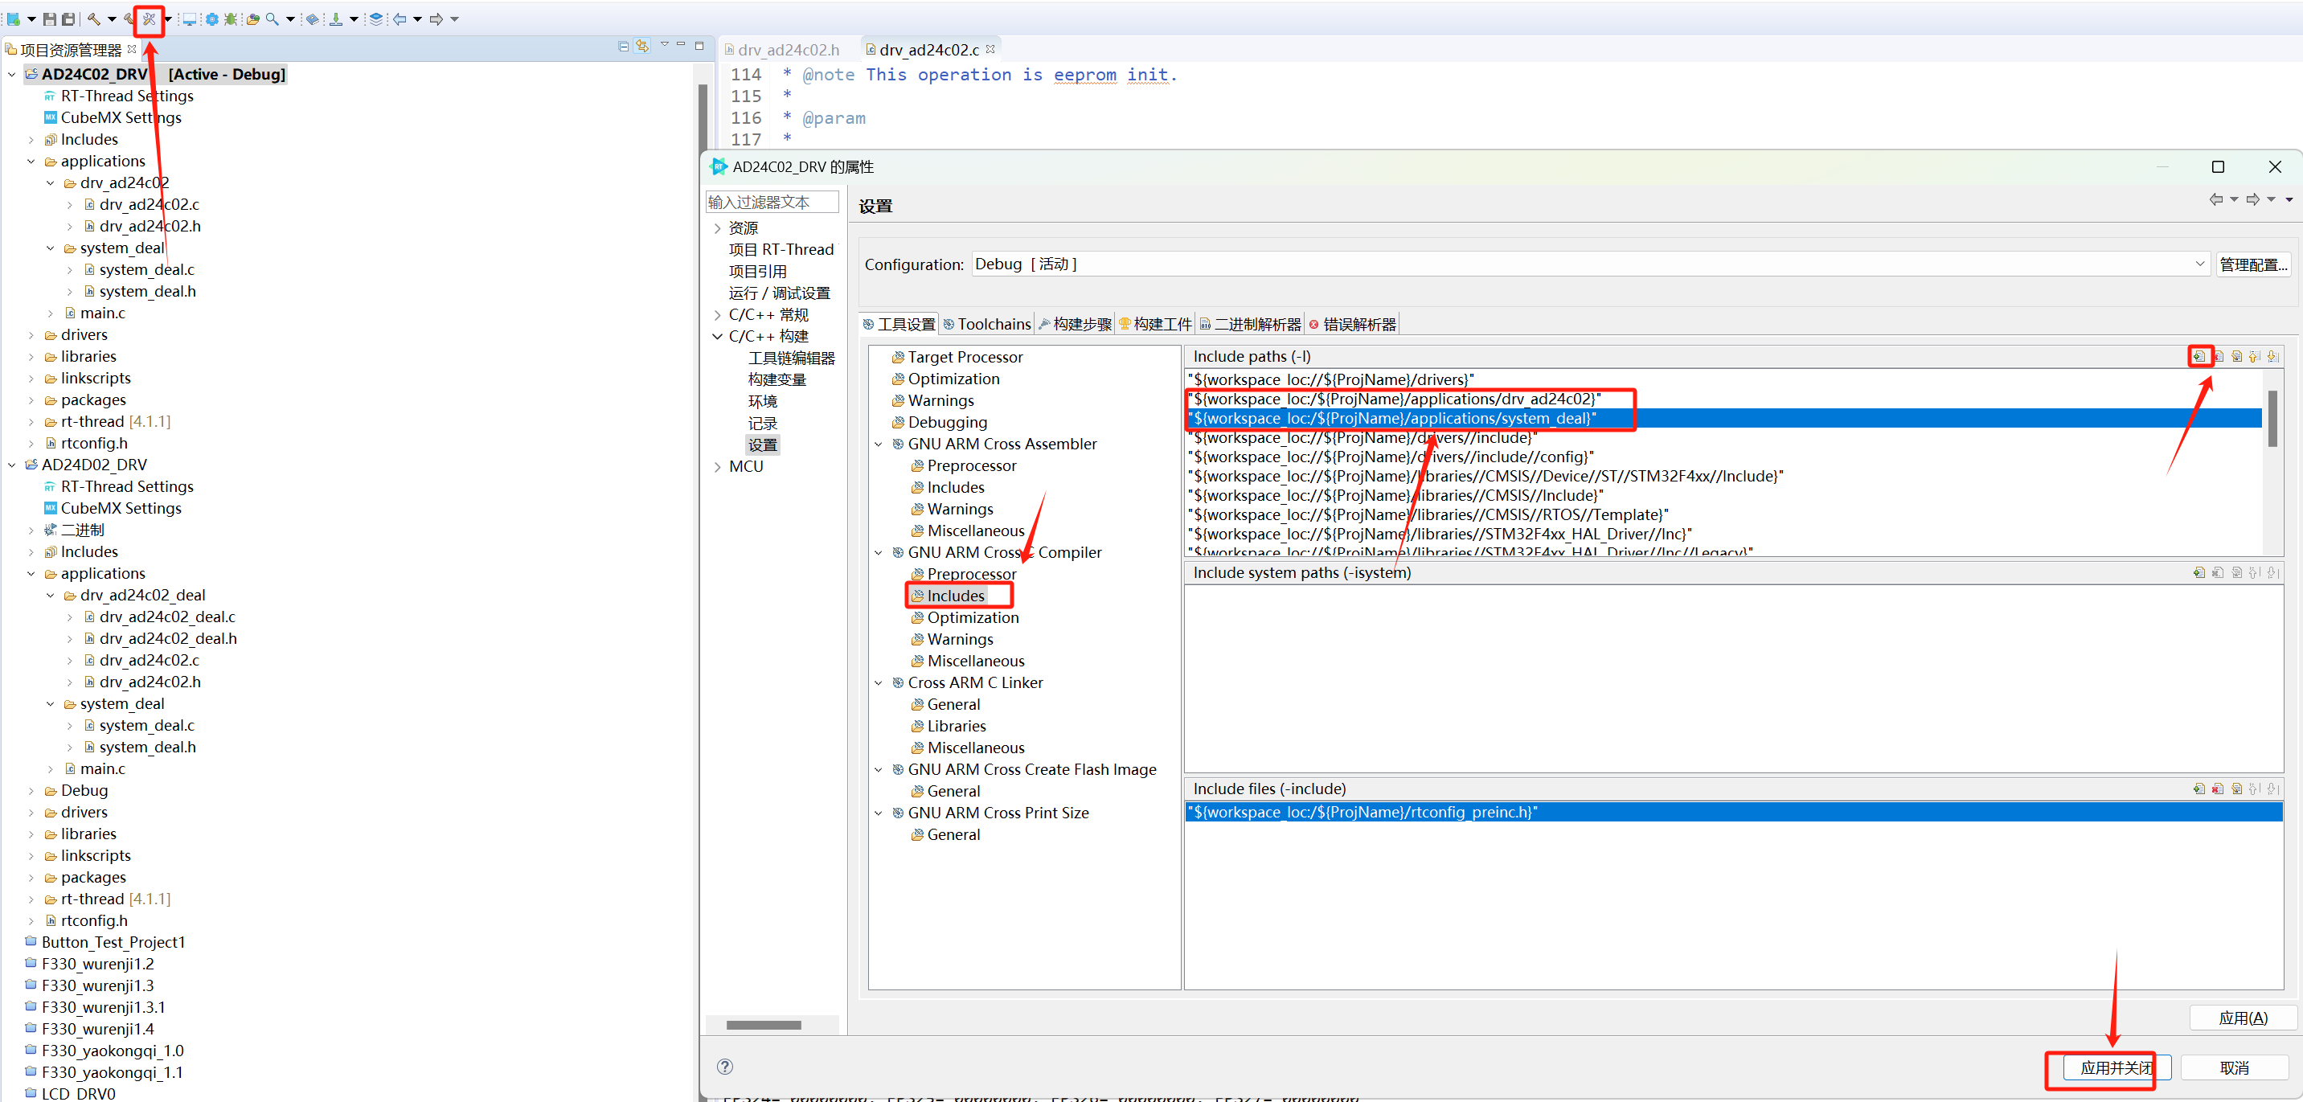Screen dimensions: 2303x1102
Task: Click the filter text input field
Action: (772, 202)
